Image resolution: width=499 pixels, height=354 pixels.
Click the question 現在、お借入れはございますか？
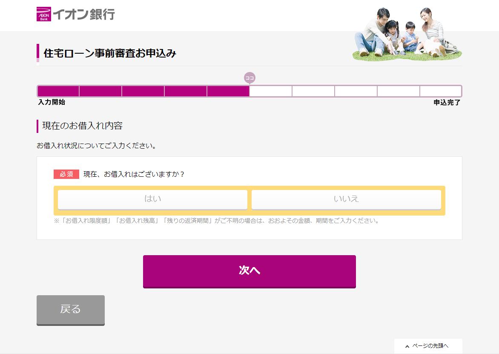(x=134, y=174)
